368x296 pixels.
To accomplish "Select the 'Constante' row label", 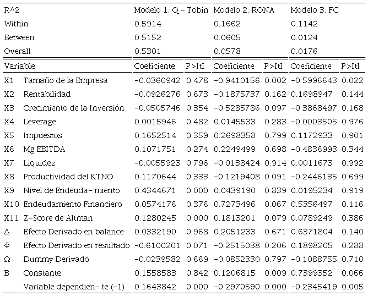I will click(x=42, y=273).
